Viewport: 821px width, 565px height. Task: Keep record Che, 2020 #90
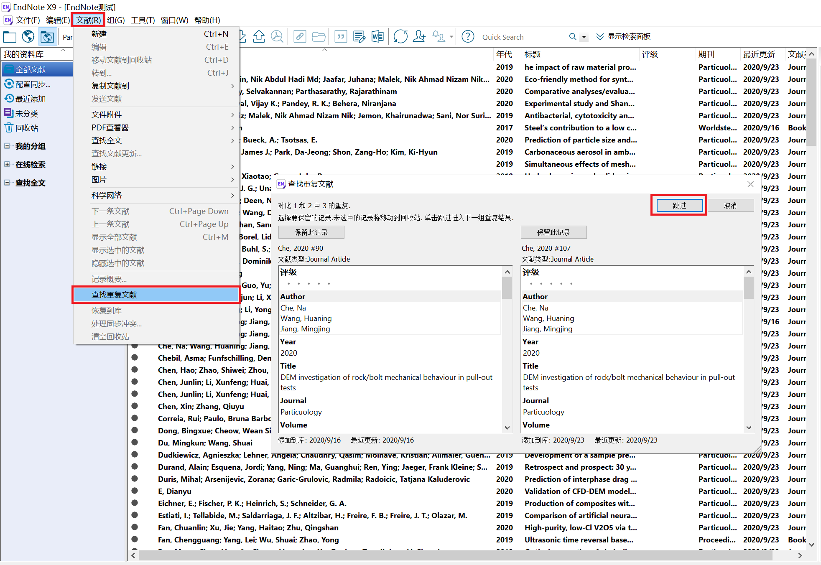pyautogui.click(x=311, y=232)
